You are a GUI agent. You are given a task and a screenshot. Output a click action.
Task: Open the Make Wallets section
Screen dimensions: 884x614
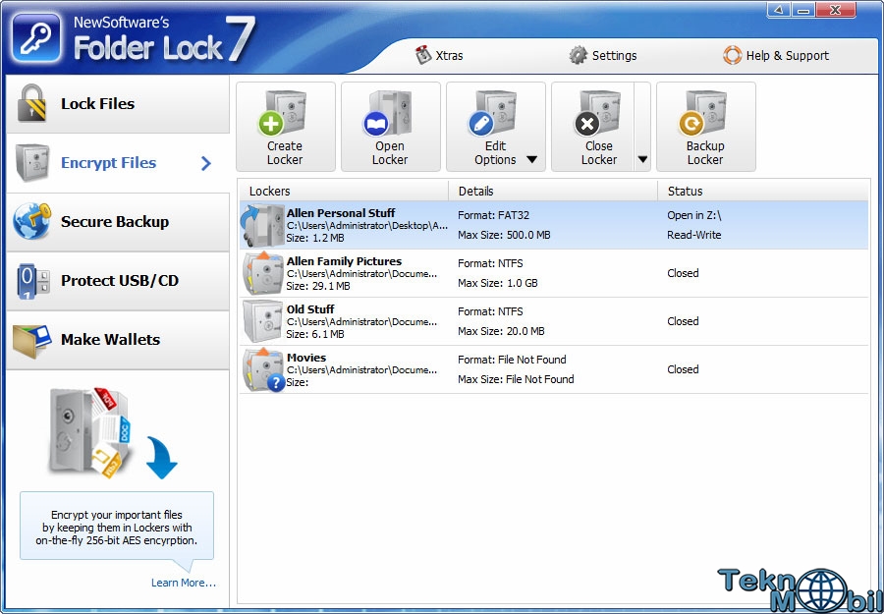[118, 340]
